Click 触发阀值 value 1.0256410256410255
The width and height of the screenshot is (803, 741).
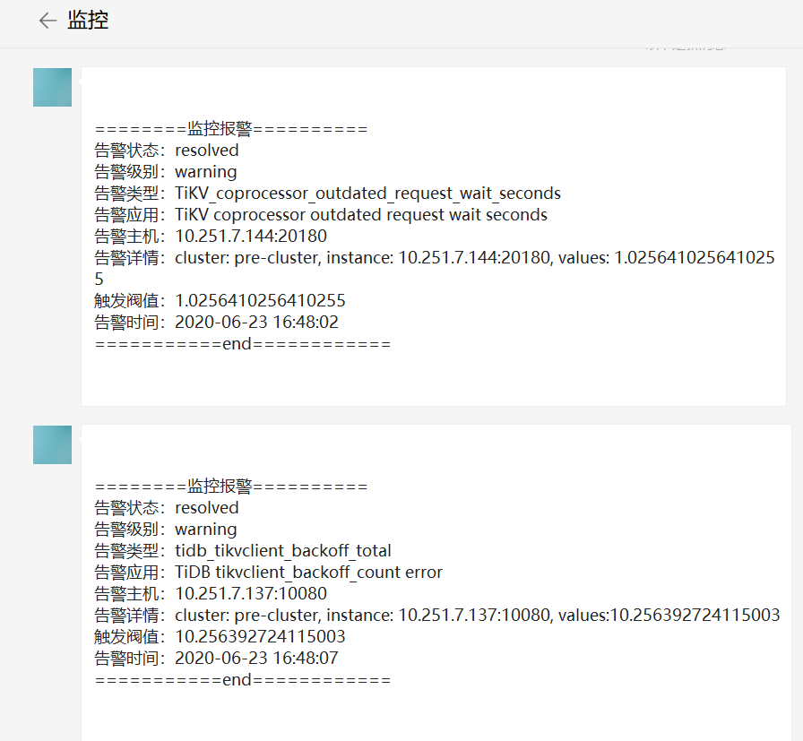pyautogui.click(x=260, y=300)
